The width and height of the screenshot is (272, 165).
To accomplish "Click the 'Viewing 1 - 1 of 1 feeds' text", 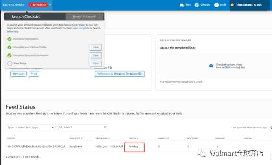I will click(x=22, y=157).
